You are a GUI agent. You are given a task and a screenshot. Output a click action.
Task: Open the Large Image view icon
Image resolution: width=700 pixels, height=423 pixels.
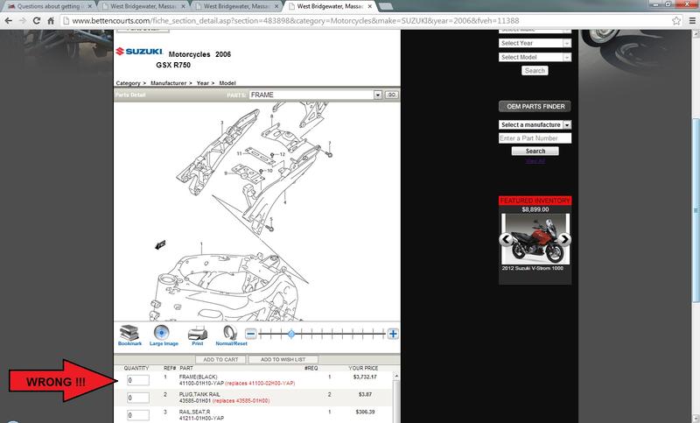[x=162, y=333]
